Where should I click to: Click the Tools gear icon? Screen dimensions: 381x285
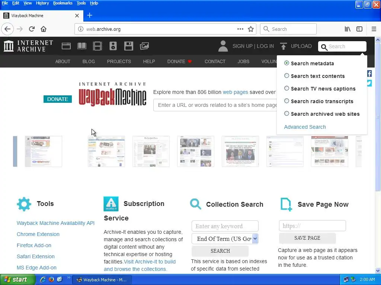tap(24, 204)
